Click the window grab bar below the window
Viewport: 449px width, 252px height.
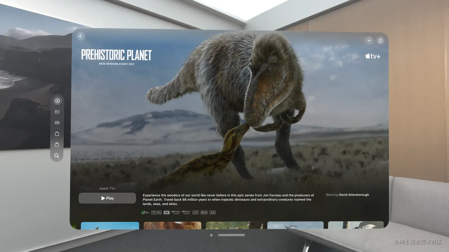click(x=232, y=235)
